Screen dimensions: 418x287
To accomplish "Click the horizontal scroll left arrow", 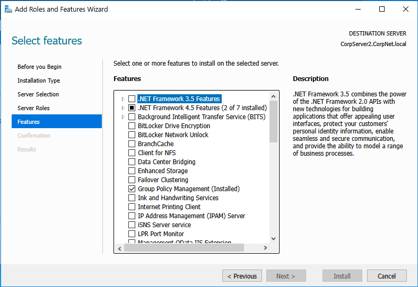I will tap(119, 248).
